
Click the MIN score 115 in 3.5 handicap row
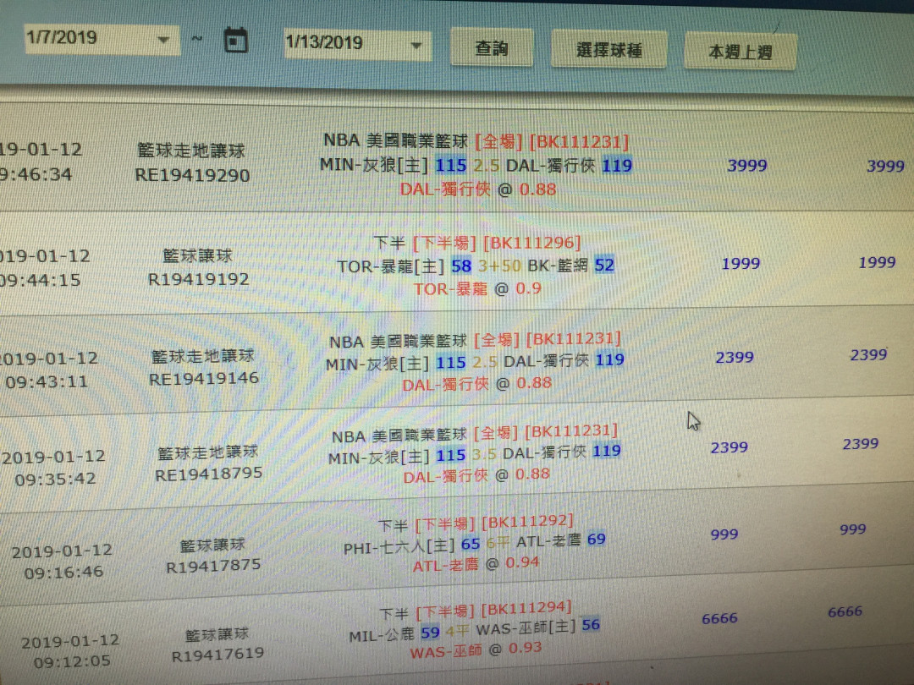pyautogui.click(x=450, y=456)
